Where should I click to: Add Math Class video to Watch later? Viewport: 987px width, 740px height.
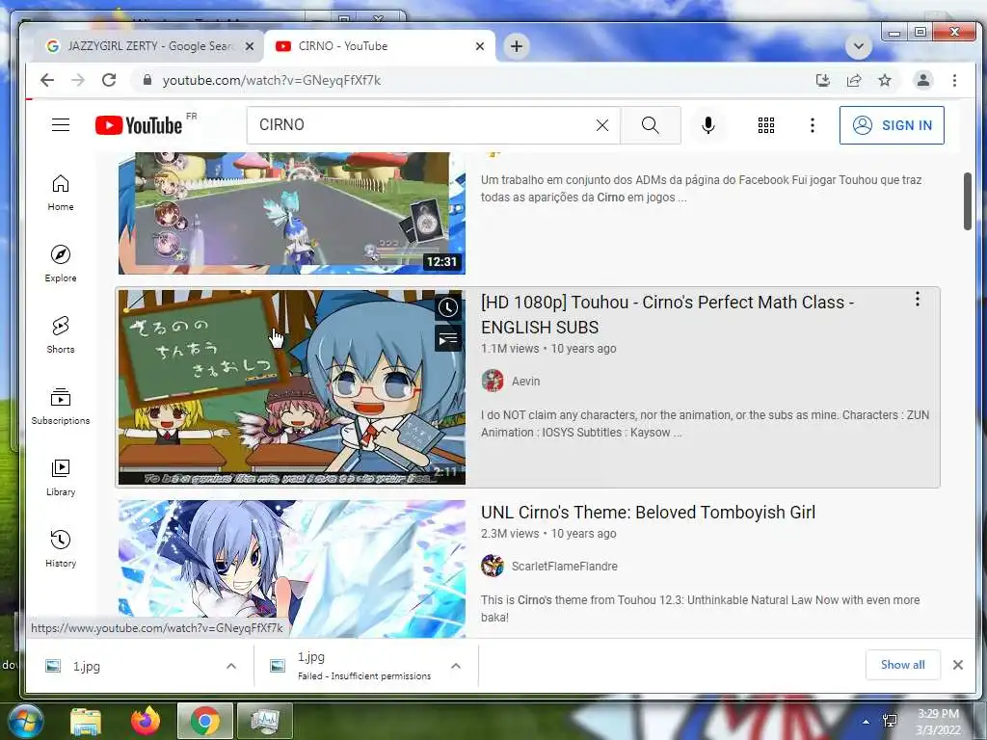pos(448,307)
